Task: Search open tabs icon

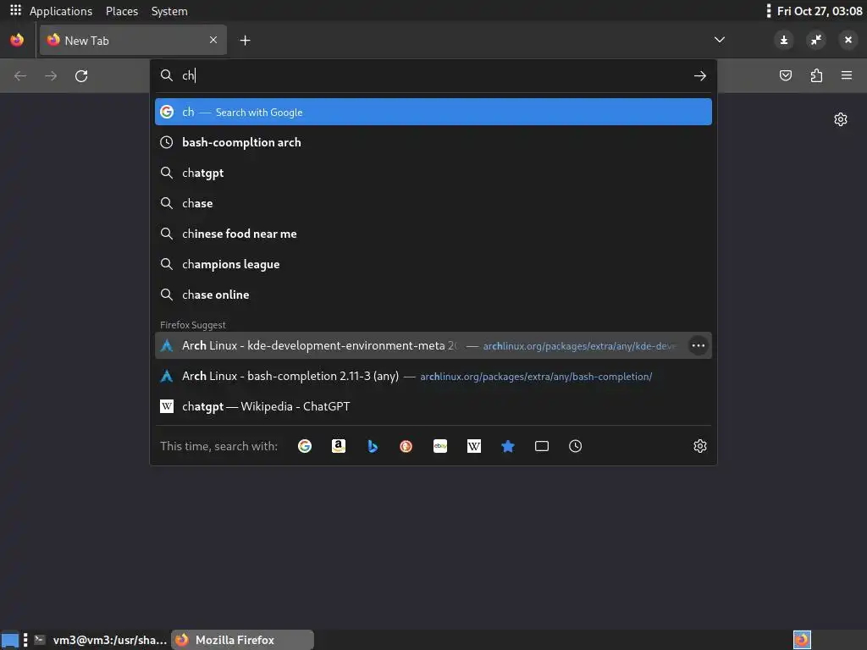Action: tap(542, 446)
